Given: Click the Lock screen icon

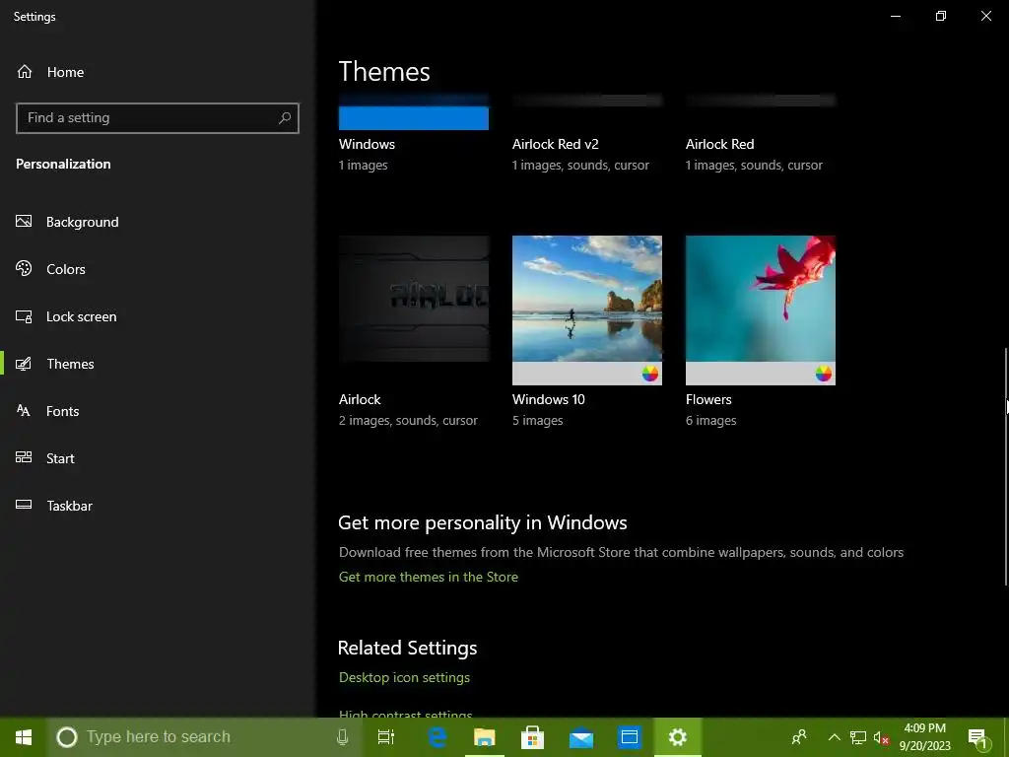Looking at the screenshot, I should coord(24,316).
